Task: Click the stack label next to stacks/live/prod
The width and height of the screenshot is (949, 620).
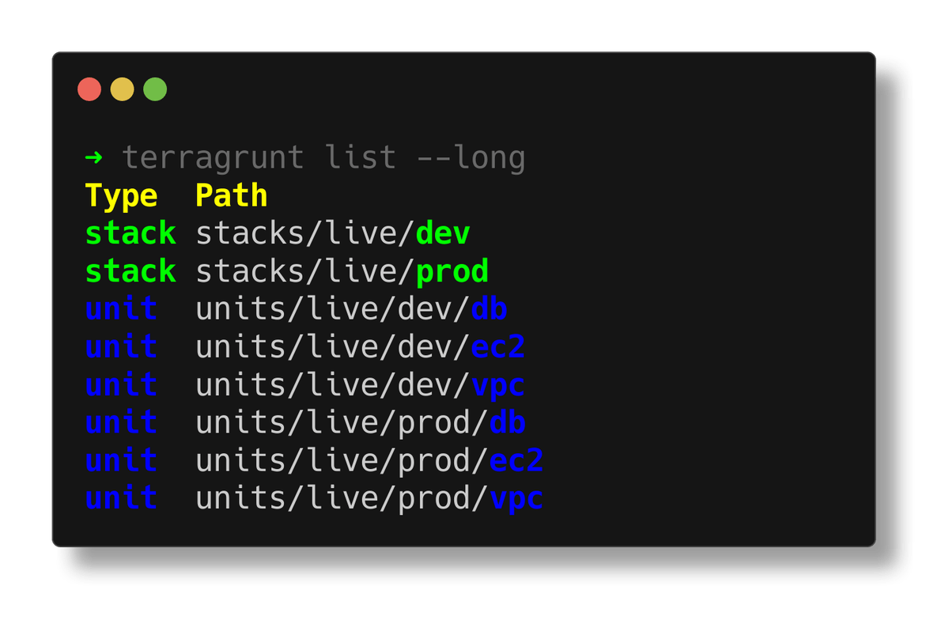Action: pyautogui.click(x=130, y=270)
